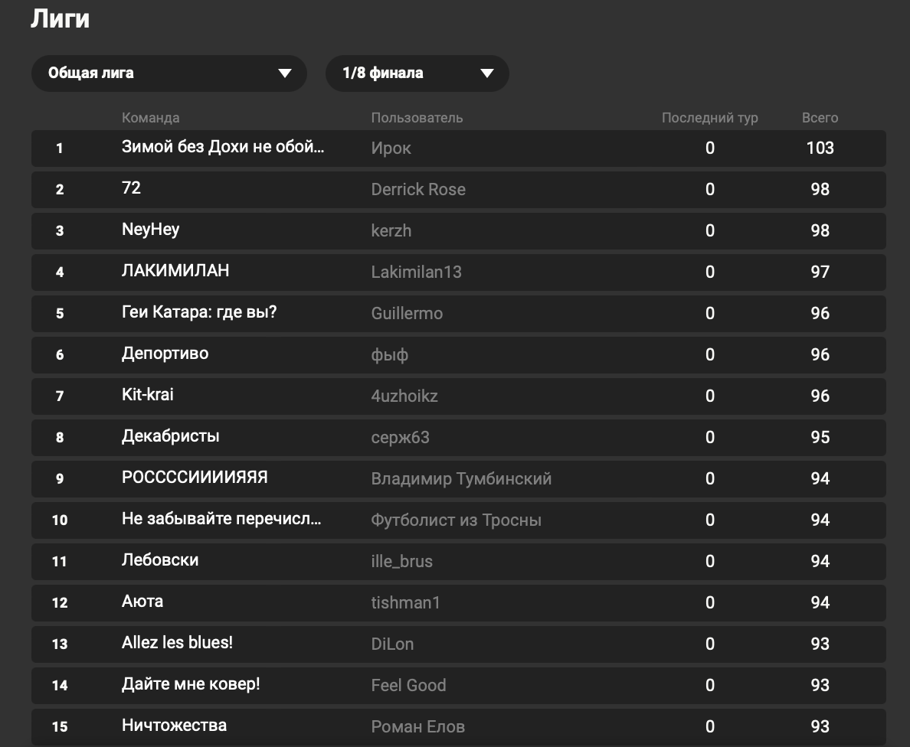Open user 4uzhoikz profile
Viewport: 910px width, 747px height.
click(404, 396)
